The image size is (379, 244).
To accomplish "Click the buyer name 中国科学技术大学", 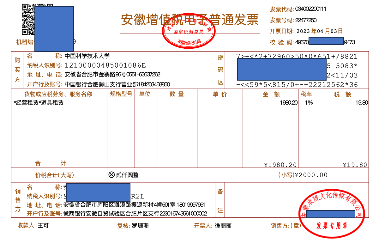I will (x=87, y=56).
